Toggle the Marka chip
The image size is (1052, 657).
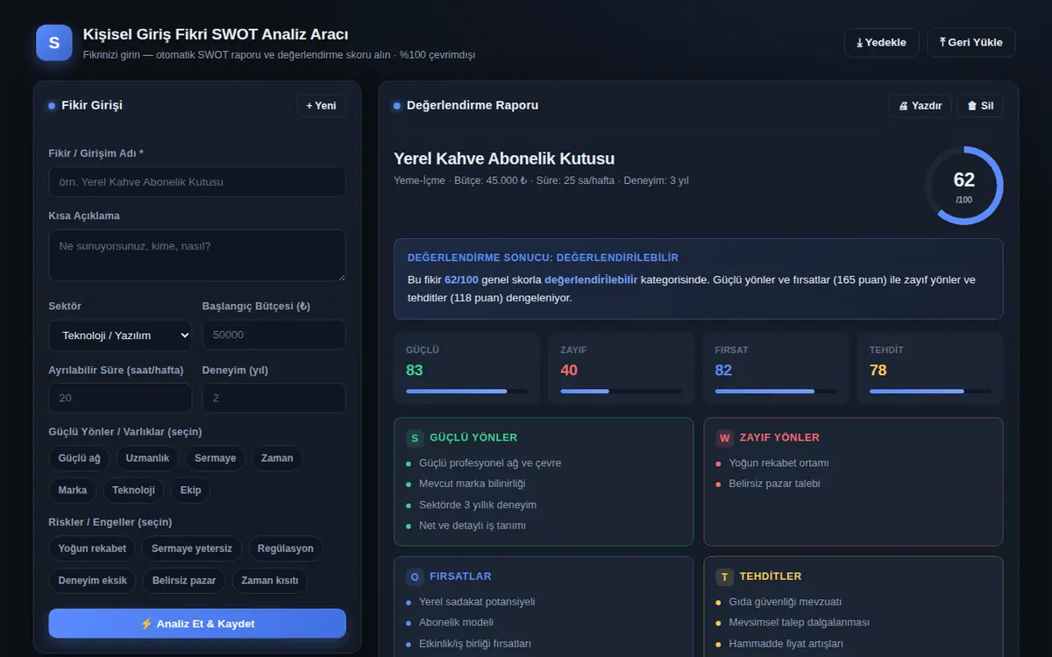point(73,490)
